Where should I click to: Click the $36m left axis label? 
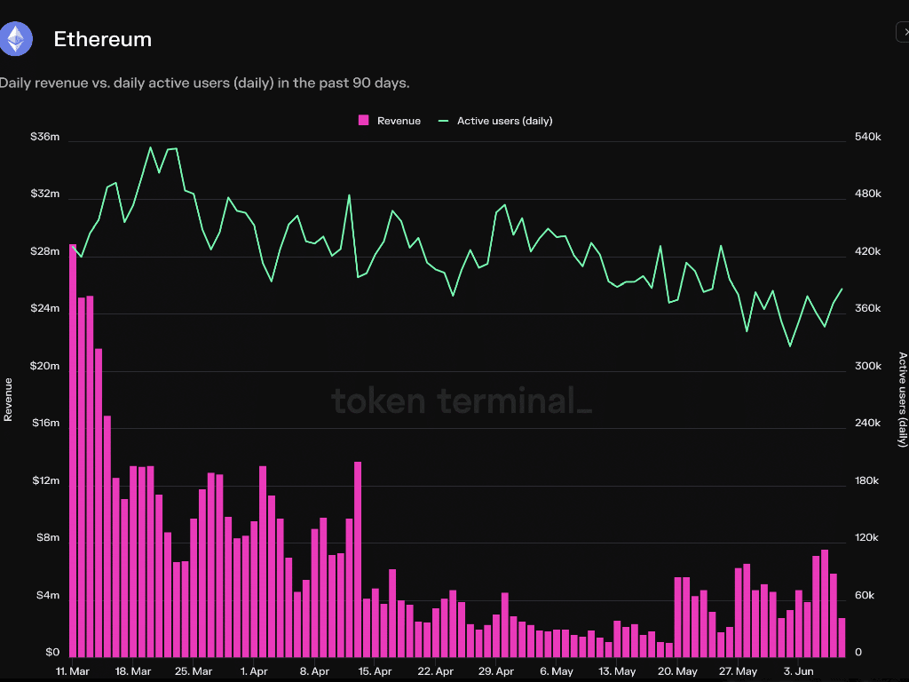[x=44, y=138]
